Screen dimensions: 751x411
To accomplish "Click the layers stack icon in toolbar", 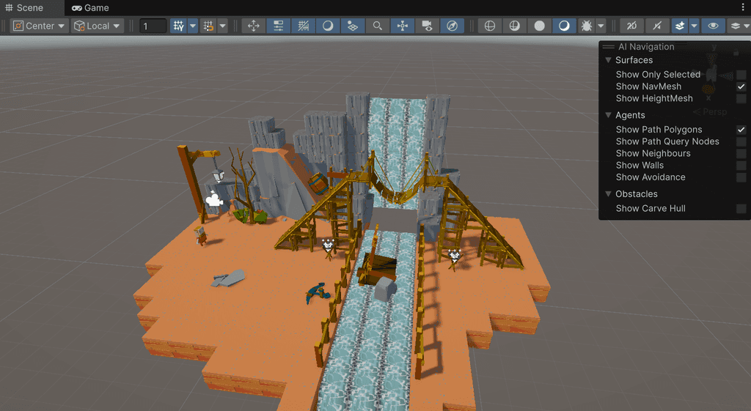I will coord(736,26).
